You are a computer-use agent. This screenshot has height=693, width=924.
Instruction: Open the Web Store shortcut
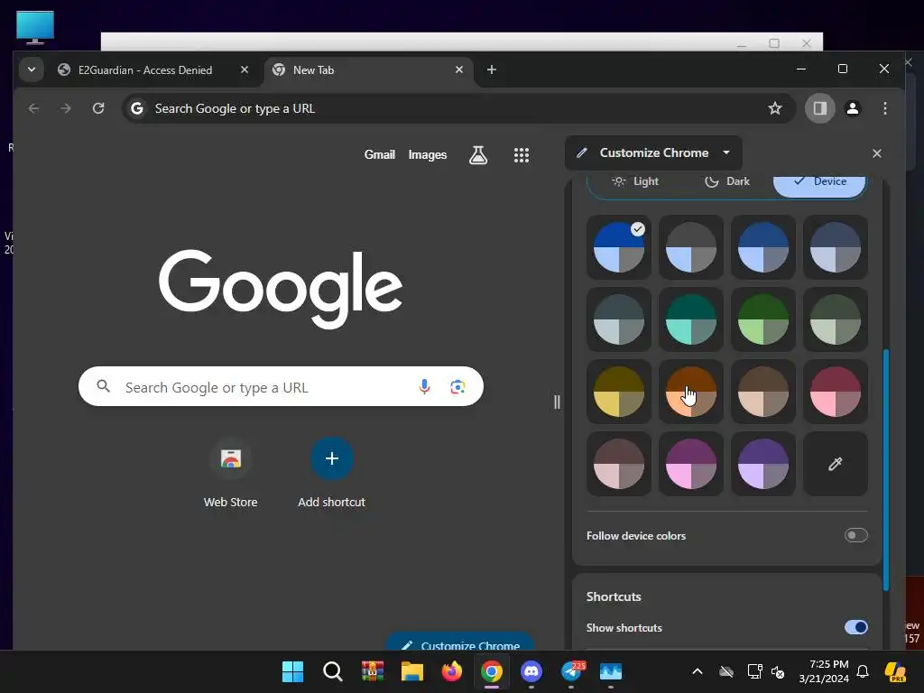230,458
